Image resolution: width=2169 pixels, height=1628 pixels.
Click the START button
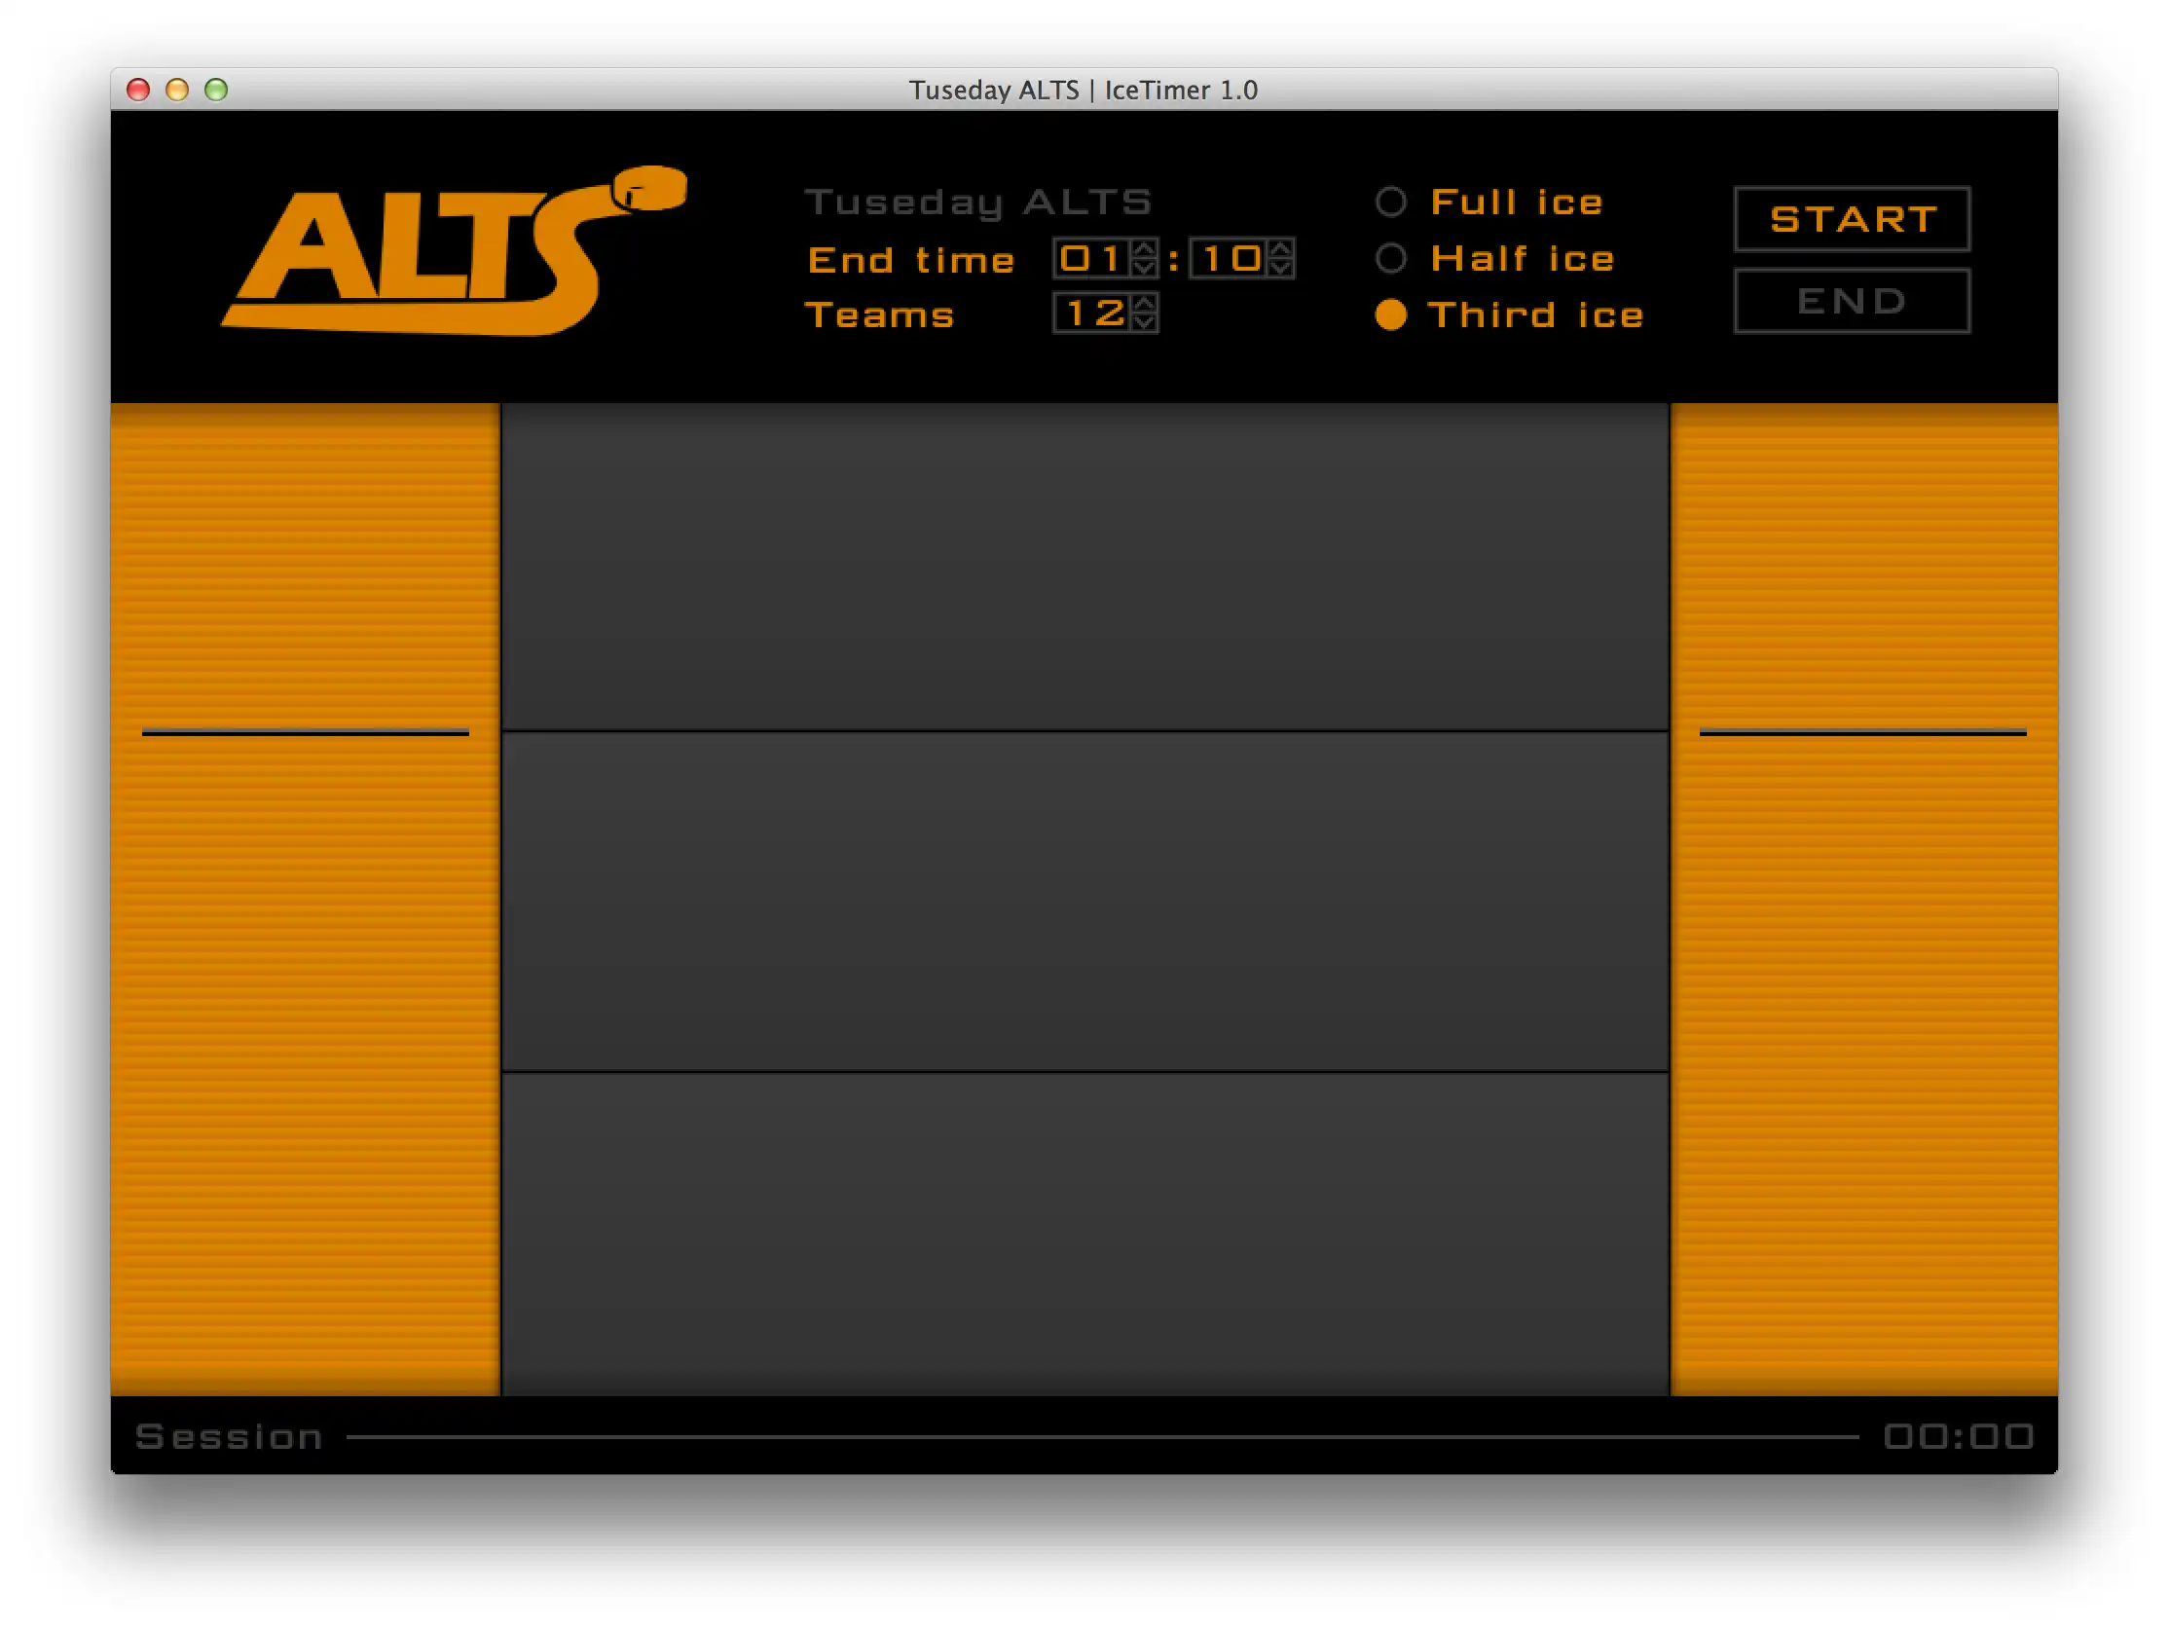pos(1853,217)
